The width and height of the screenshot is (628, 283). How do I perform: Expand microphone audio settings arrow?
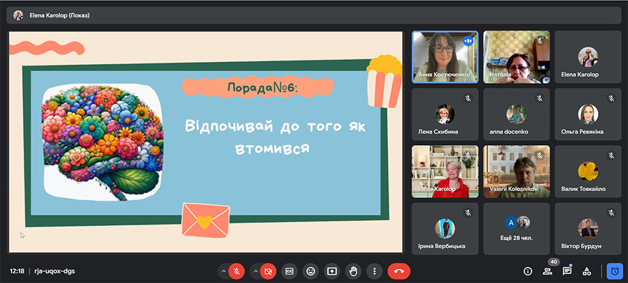pyautogui.click(x=224, y=270)
